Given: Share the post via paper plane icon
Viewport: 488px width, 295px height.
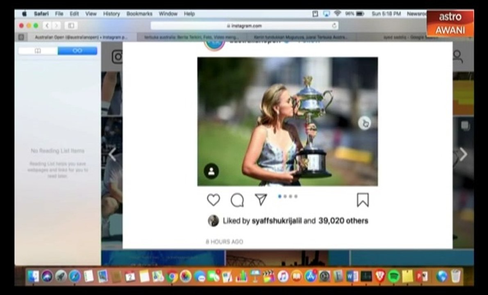Looking at the screenshot, I should [x=261, y=200].
